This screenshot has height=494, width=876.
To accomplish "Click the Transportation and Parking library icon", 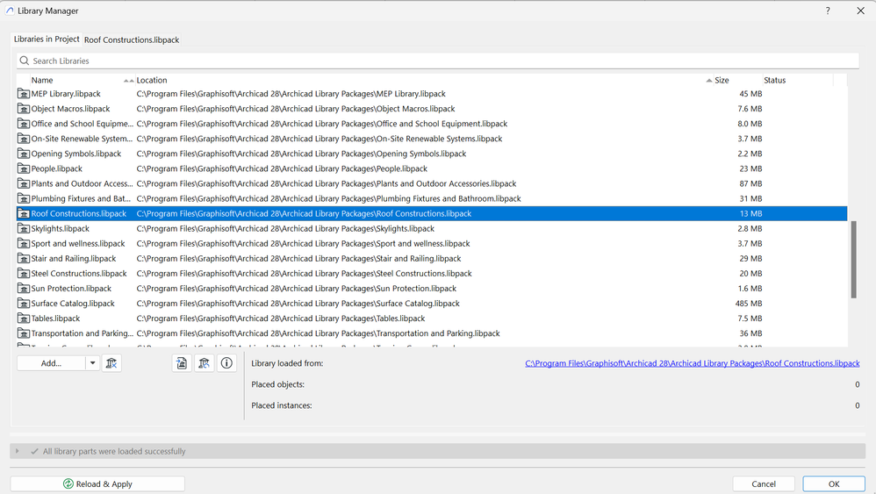I will tap(24, 333).
